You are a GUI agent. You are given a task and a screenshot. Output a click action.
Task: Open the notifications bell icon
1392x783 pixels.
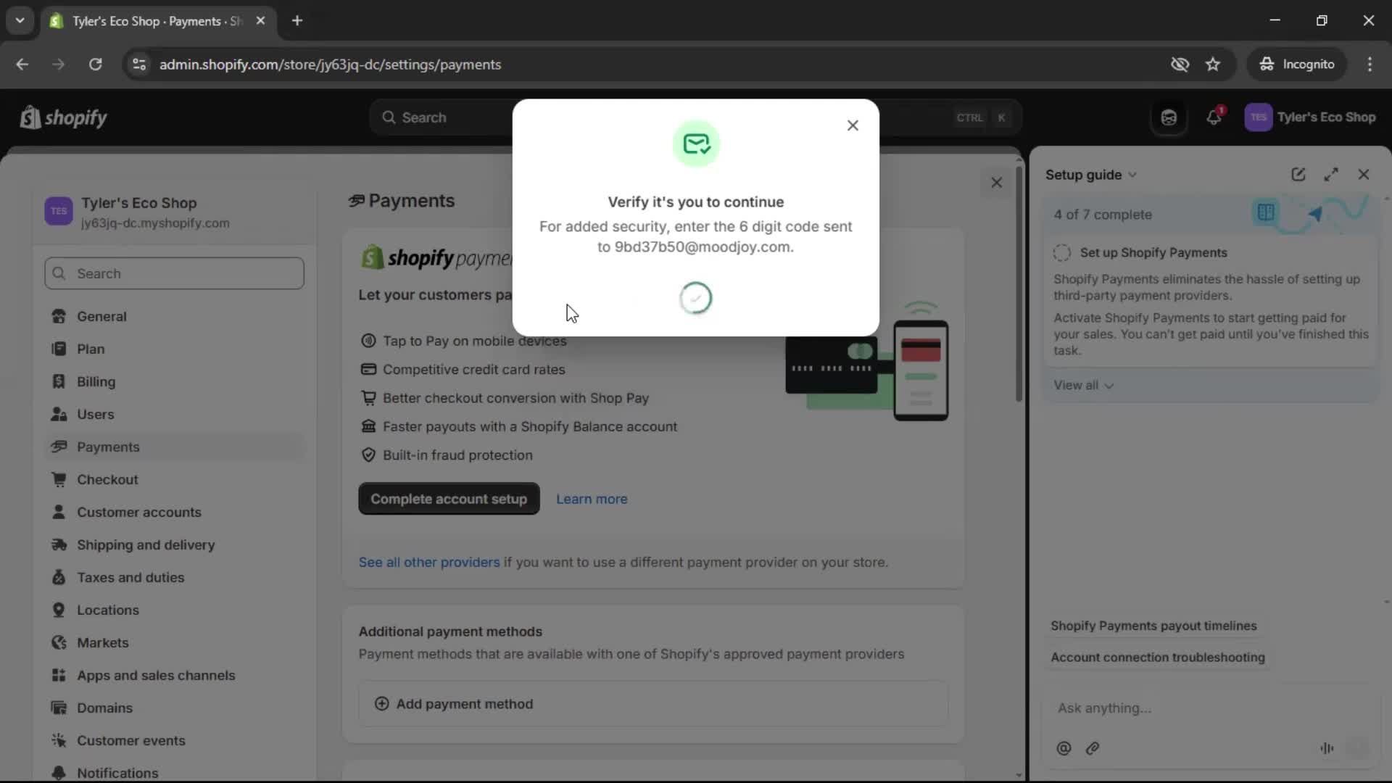[1214, 117]
